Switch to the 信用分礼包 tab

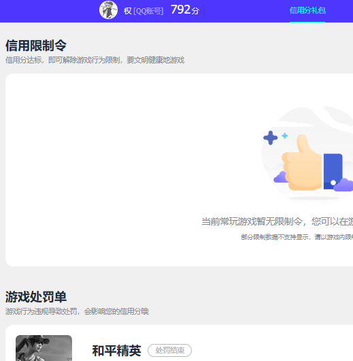[307, 11]
